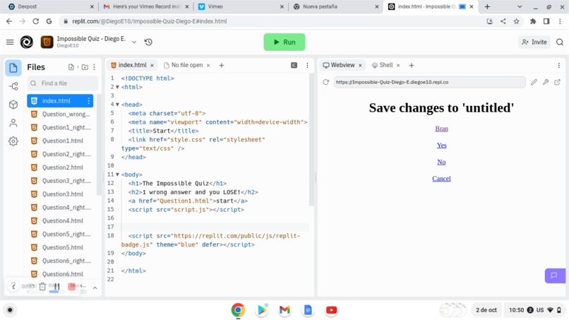
Task: Add a new editor pane tab
Action: [222, 66]
